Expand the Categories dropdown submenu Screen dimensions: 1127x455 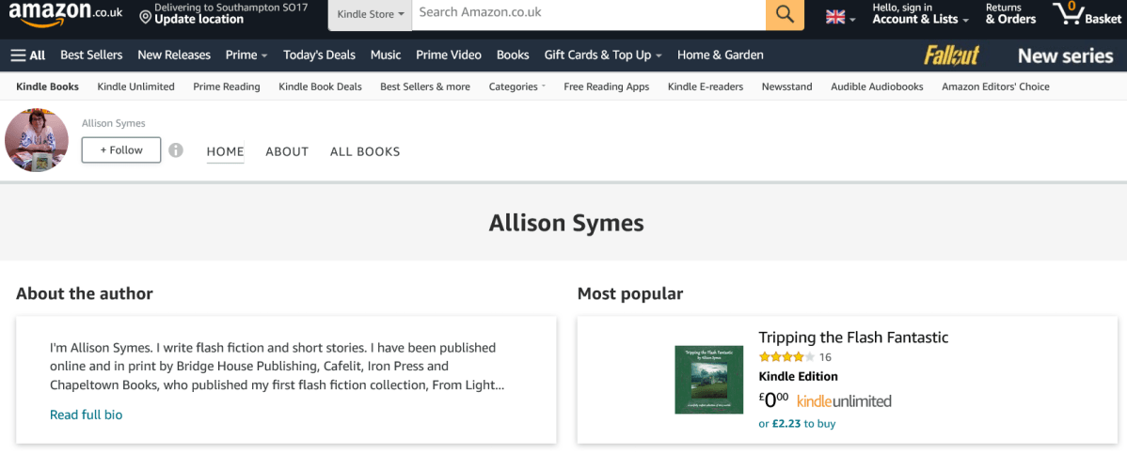tap(516, 86)
